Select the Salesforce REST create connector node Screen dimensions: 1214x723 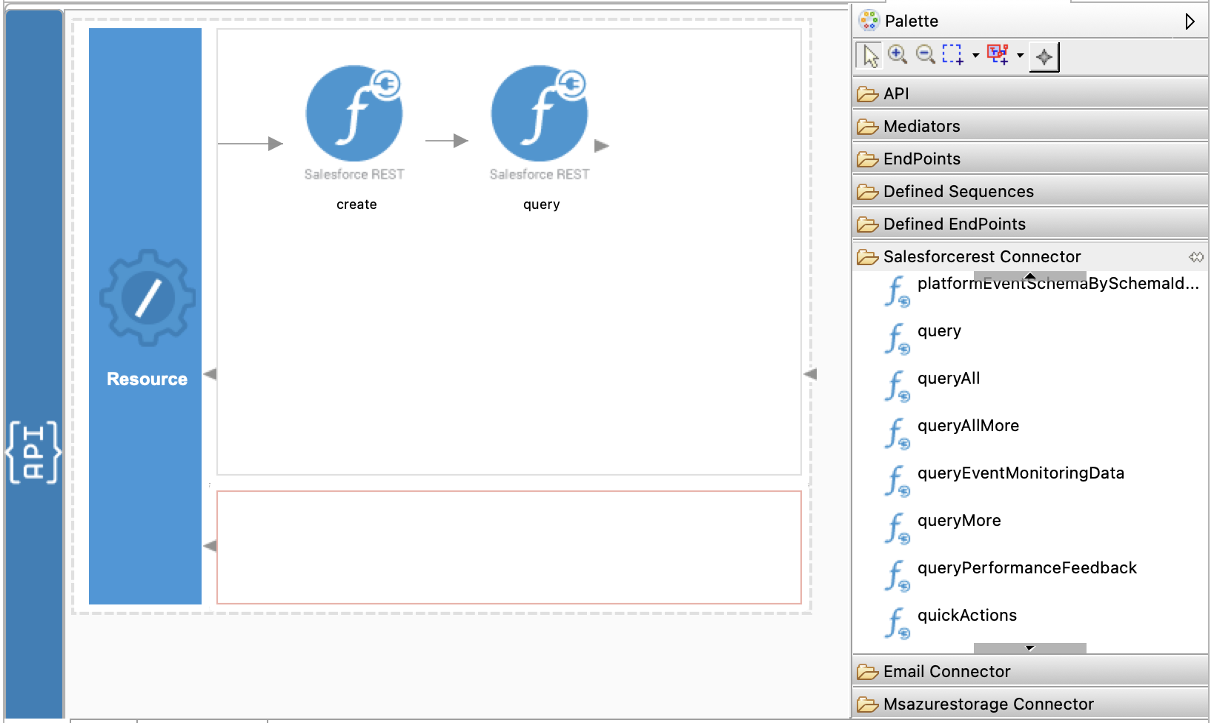[354, 113]
